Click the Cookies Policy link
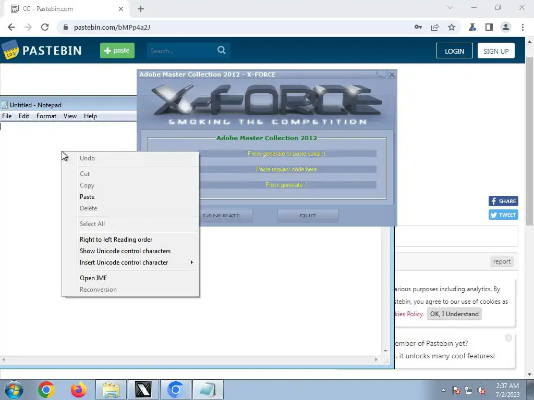 tap(409, 314)
